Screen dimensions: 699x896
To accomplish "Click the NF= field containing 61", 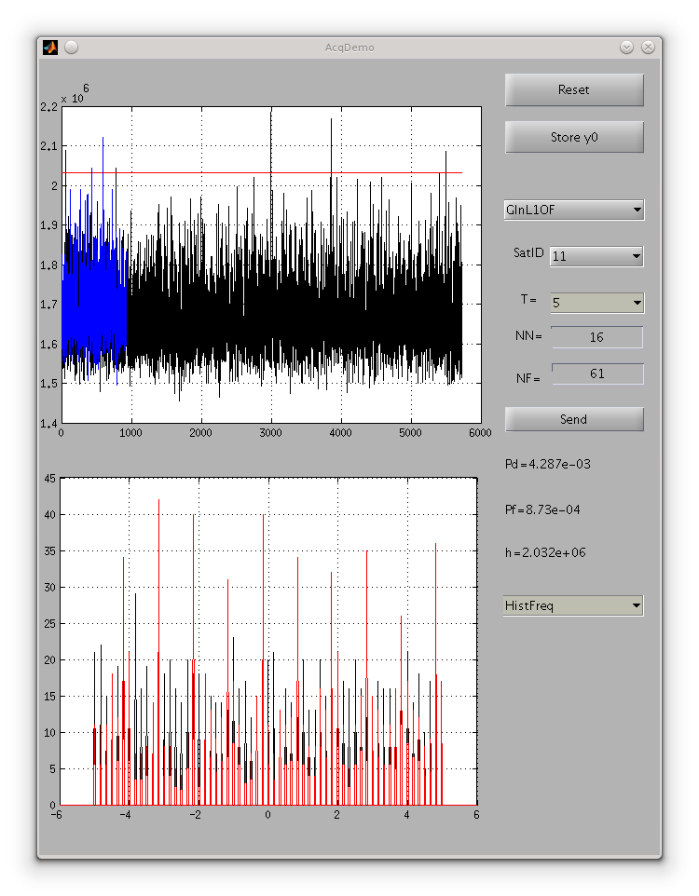I will pyautogui.click(x=596, y=373).
